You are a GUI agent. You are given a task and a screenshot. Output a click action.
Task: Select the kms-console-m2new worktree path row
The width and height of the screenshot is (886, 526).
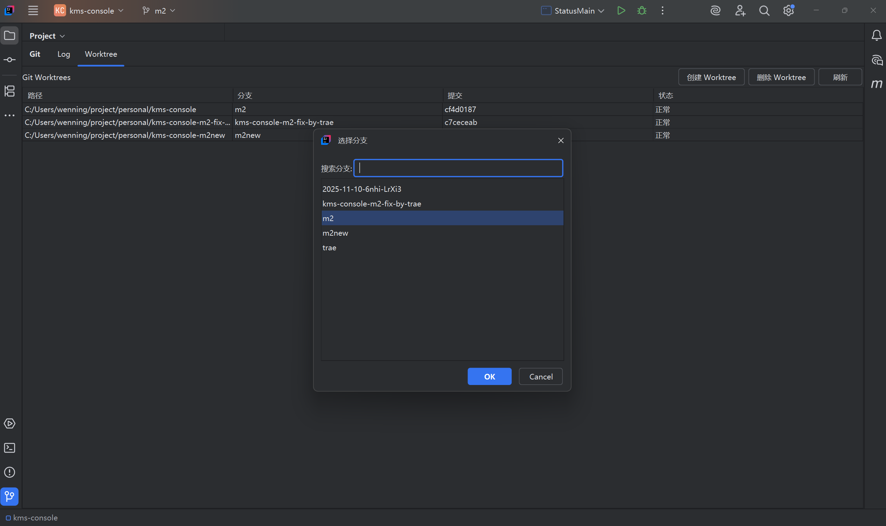127,135
